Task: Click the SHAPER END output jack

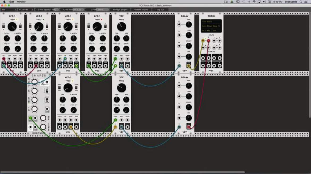Action: click(x=47, y=109)
